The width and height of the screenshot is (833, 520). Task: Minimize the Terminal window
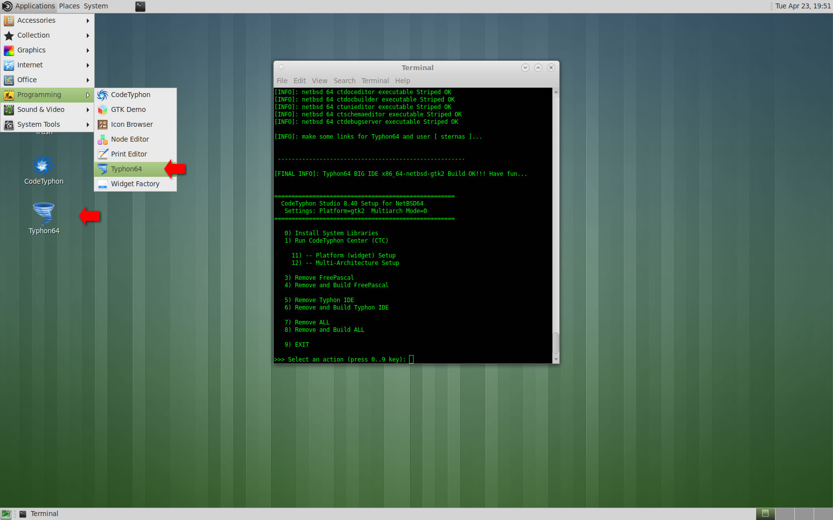tap(525, 67)
